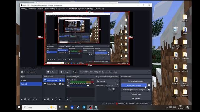Open Desktop Goose folder on desktop

[x=185, y=81]
